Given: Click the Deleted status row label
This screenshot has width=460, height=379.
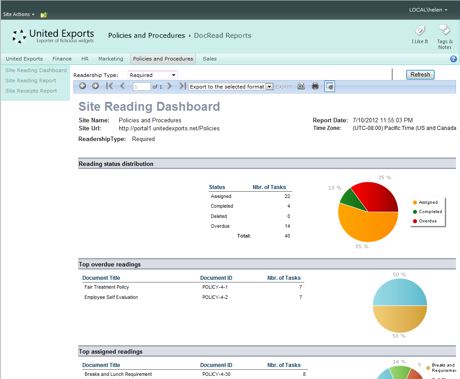Looking at the screenshot, I should 218,216.
